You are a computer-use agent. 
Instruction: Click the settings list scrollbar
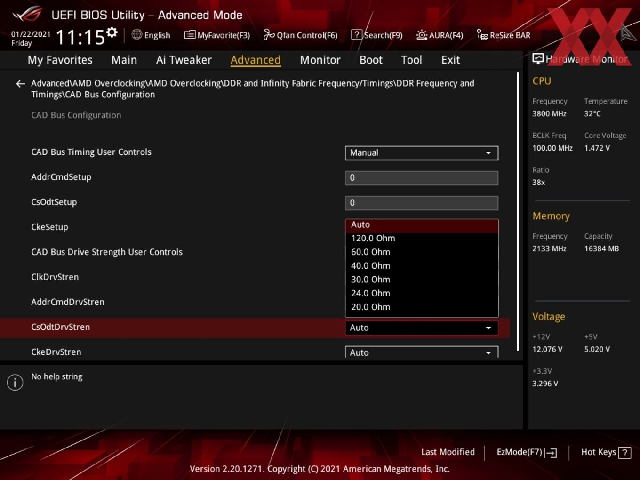click(518, 211)
